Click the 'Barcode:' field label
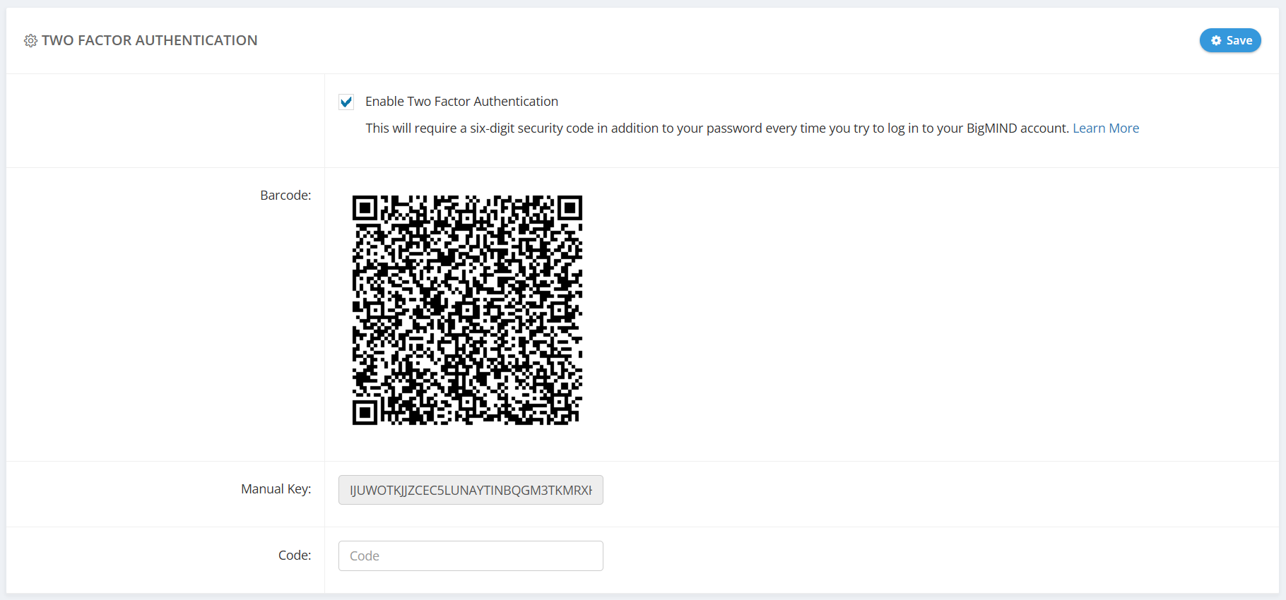1286x600 pixels. [x=285, y=196]
